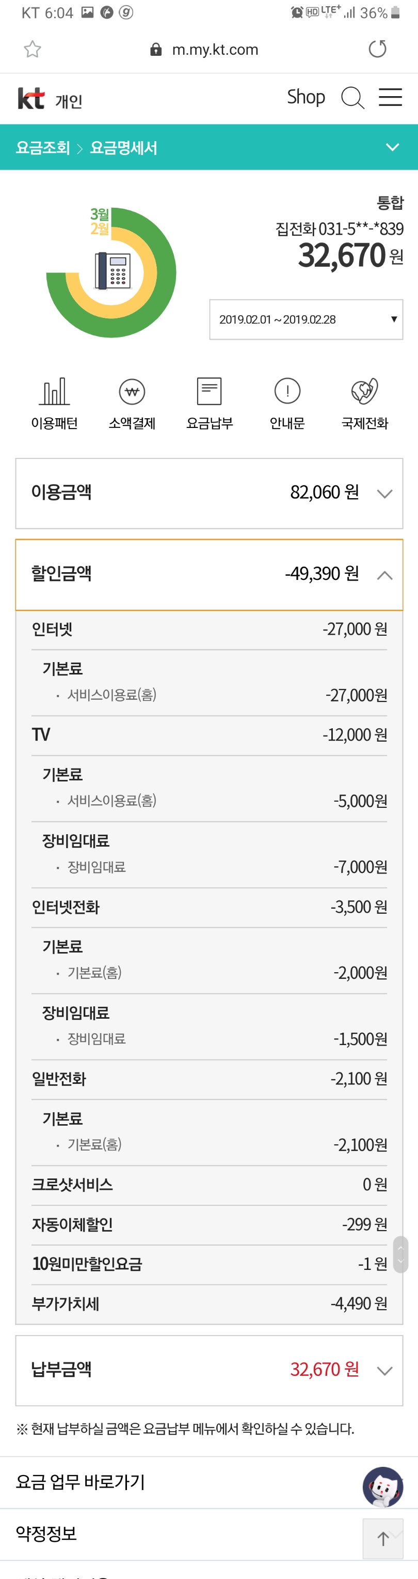The height and width of the screenshot is (1579, 418).
Task: Collapse the 할인금액 discount section
Action: tap(384, 575)
